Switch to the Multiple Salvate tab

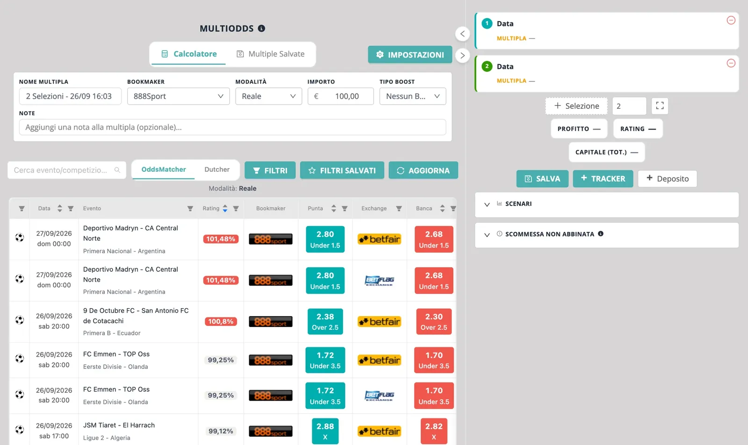tap(270, 54)
